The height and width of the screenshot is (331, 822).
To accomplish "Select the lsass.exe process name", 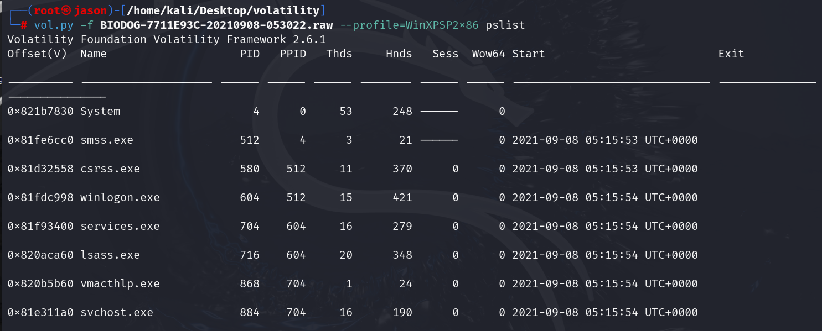I will 110,255.
